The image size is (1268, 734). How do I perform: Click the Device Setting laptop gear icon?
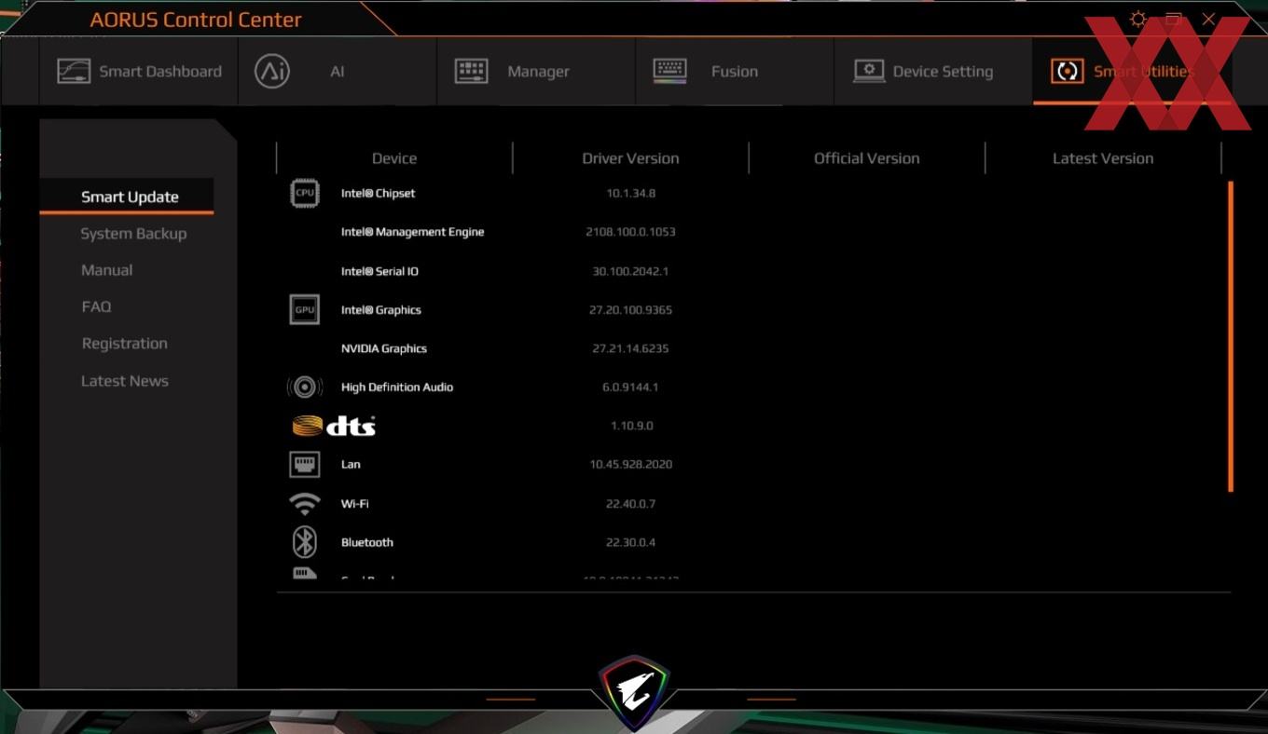(x=869, y=72)
